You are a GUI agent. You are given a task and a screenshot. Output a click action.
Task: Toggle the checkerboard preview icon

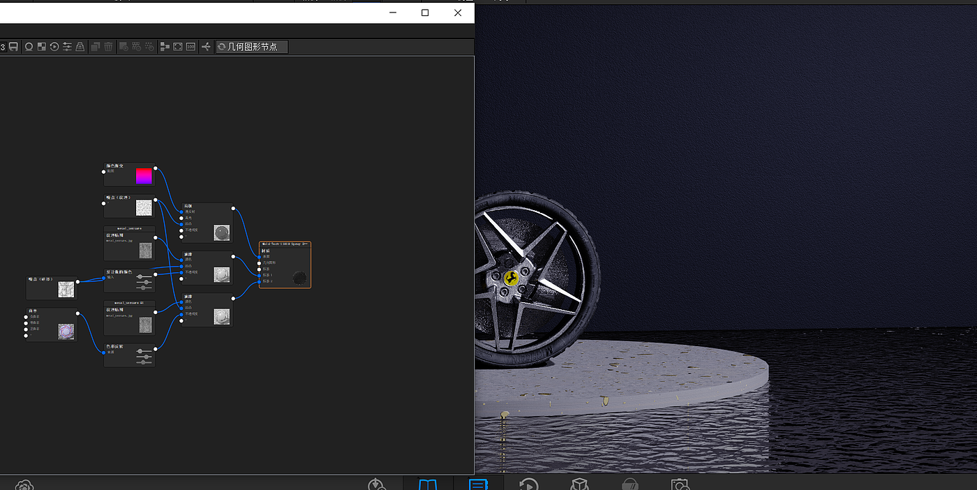pyautogui.click(x=42, y=47)
